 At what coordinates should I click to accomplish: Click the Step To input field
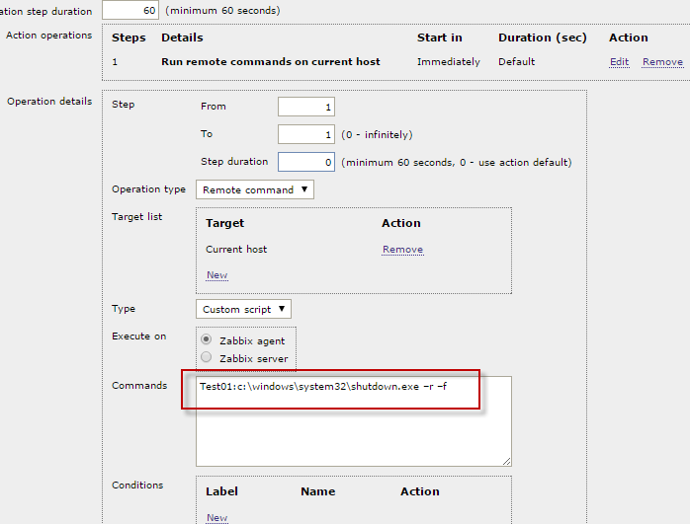[305, 134]
